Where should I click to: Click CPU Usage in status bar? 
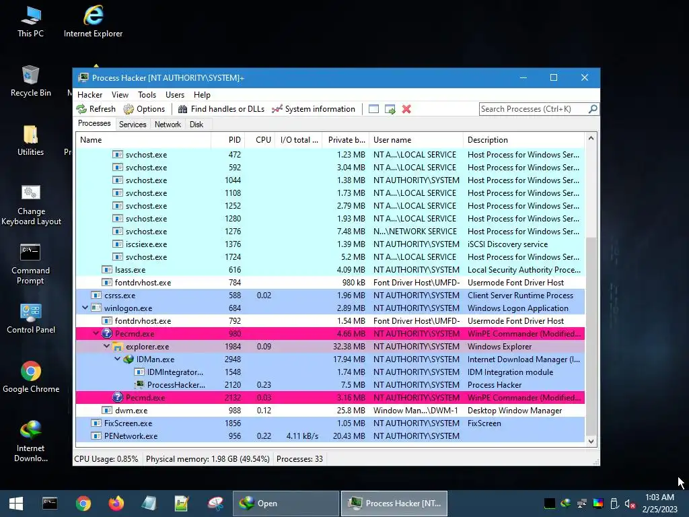click(106, 459)
